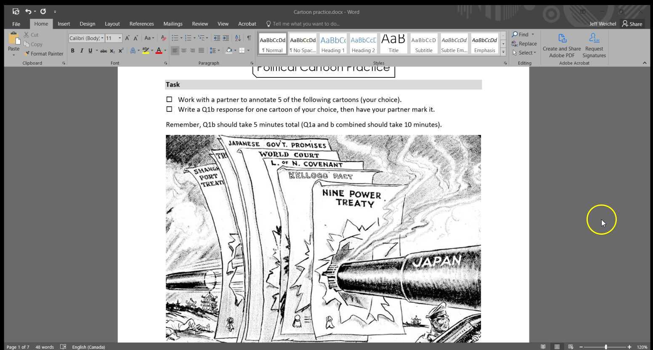
Task: Click Create and Share Adobe PDF
Action: pyautogui.click(x=561, y=44)
